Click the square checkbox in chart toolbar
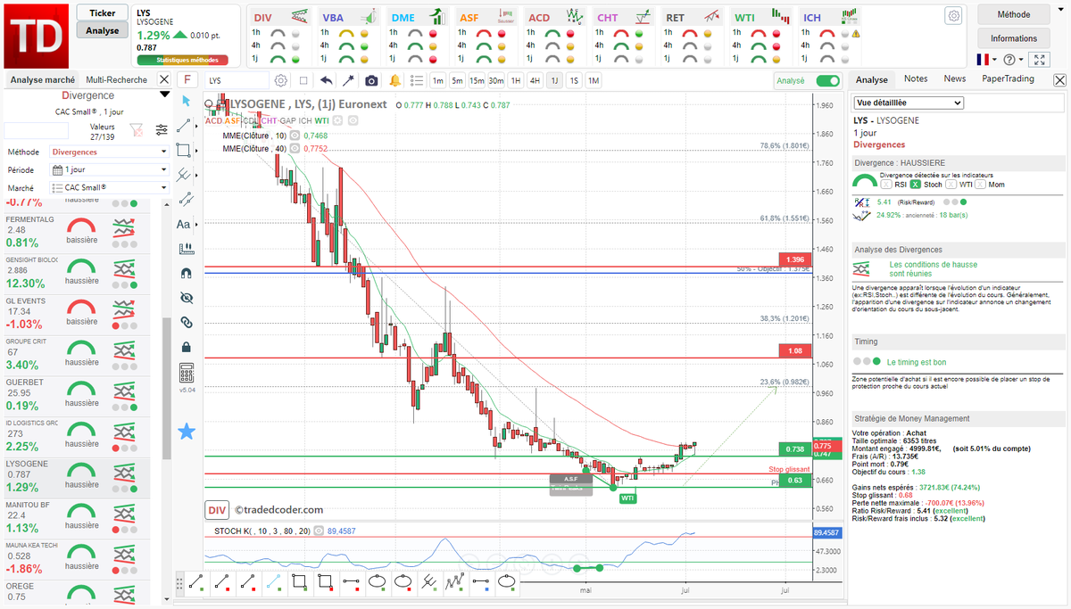 (303, 80)
